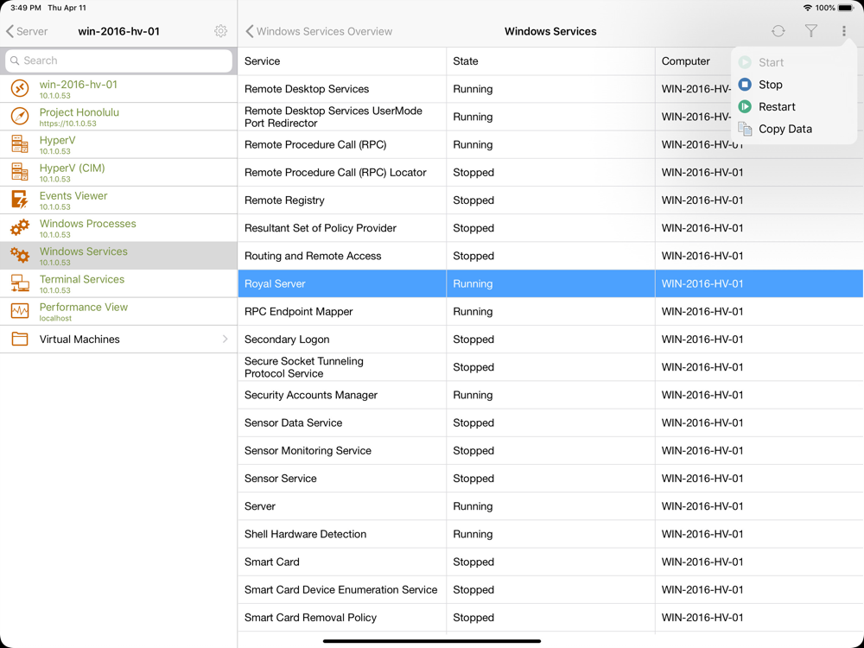Go back to Windows Services Overview
Viewport: 864px width, 648px height.
click(319, 31)
